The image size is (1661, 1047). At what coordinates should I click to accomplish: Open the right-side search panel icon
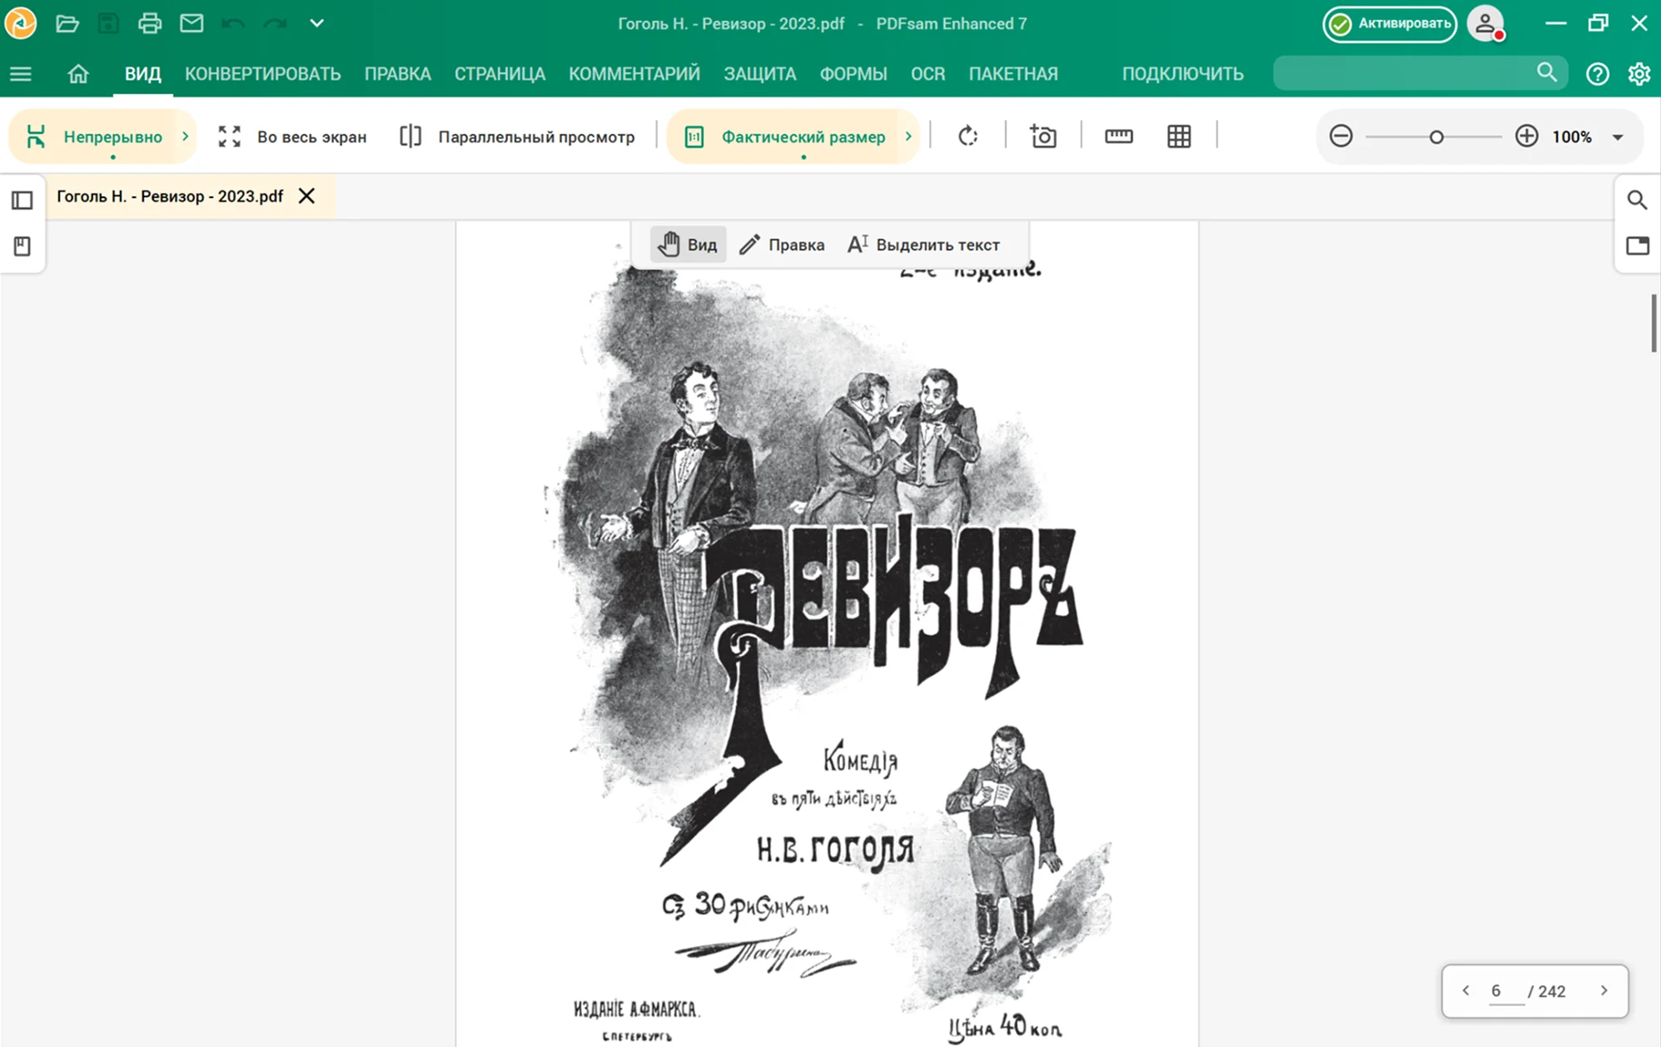point(1637,200)
